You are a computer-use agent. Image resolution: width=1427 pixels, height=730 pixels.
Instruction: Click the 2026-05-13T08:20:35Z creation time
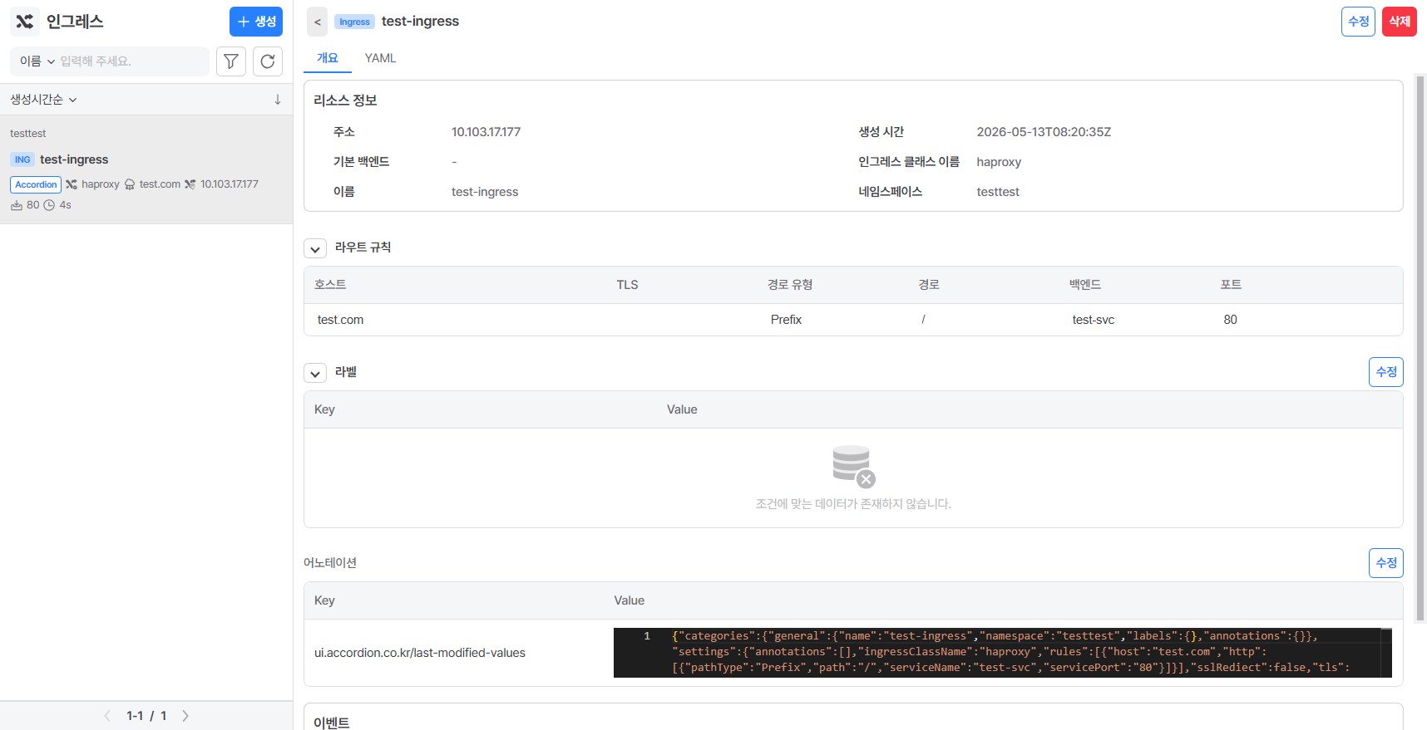[1044, 132]
